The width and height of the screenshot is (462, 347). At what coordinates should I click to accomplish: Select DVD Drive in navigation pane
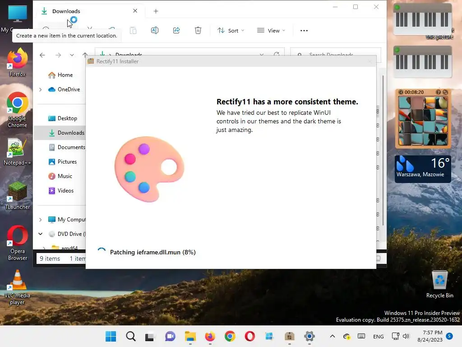(67, 234)
